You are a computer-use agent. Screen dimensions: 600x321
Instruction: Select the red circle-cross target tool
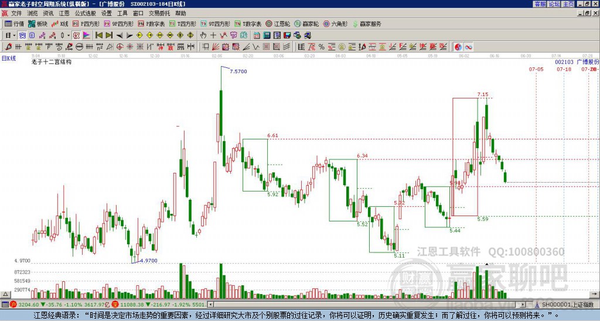[120, 47]
